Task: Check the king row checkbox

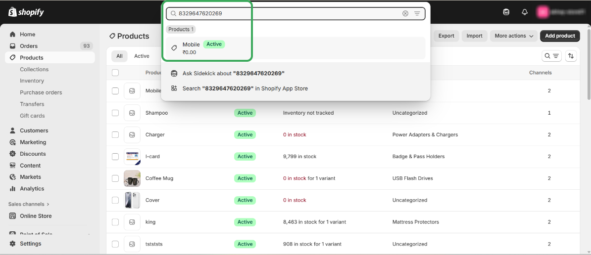Action: 115,222
